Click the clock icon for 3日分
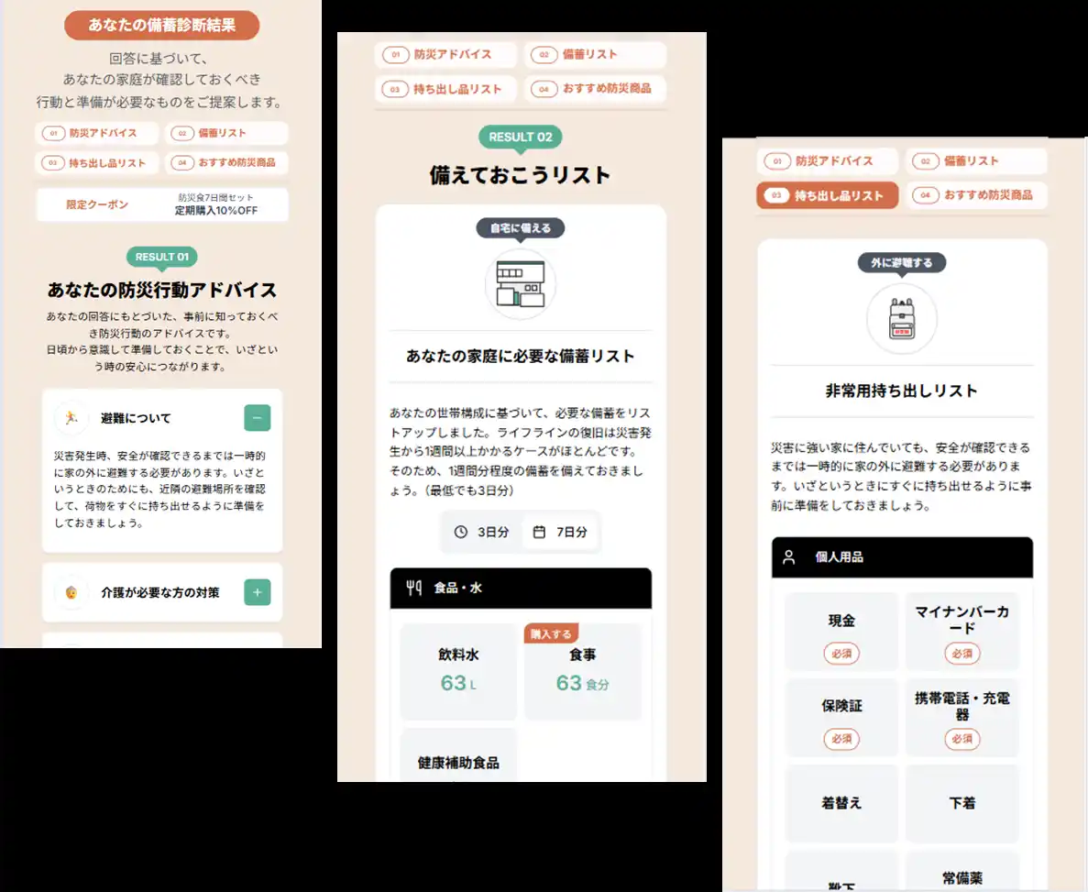 [x=461, y=532]
